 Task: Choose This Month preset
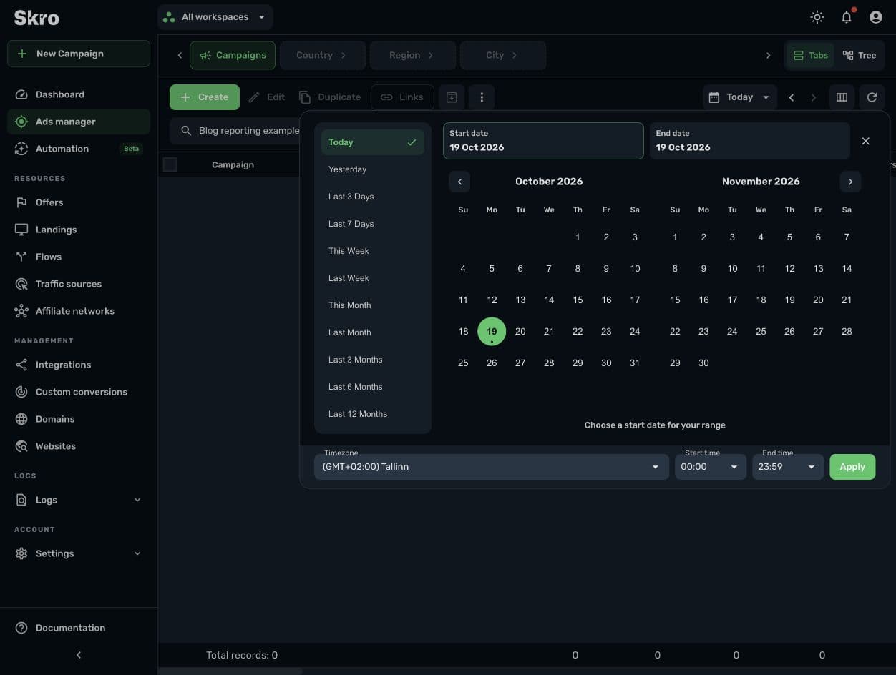tap(373, 305)
